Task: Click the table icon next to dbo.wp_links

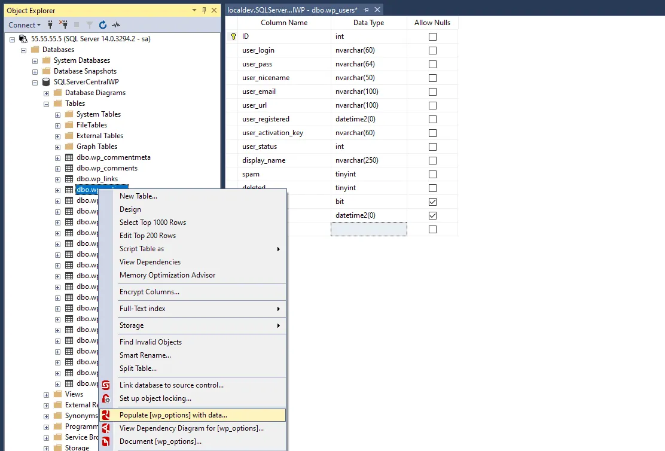Action: coord(69,178)
